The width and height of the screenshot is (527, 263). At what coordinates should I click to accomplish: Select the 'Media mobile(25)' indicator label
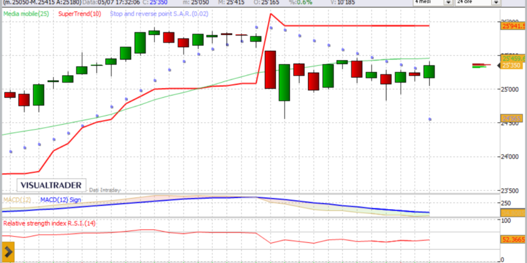(x=26, y=14)
